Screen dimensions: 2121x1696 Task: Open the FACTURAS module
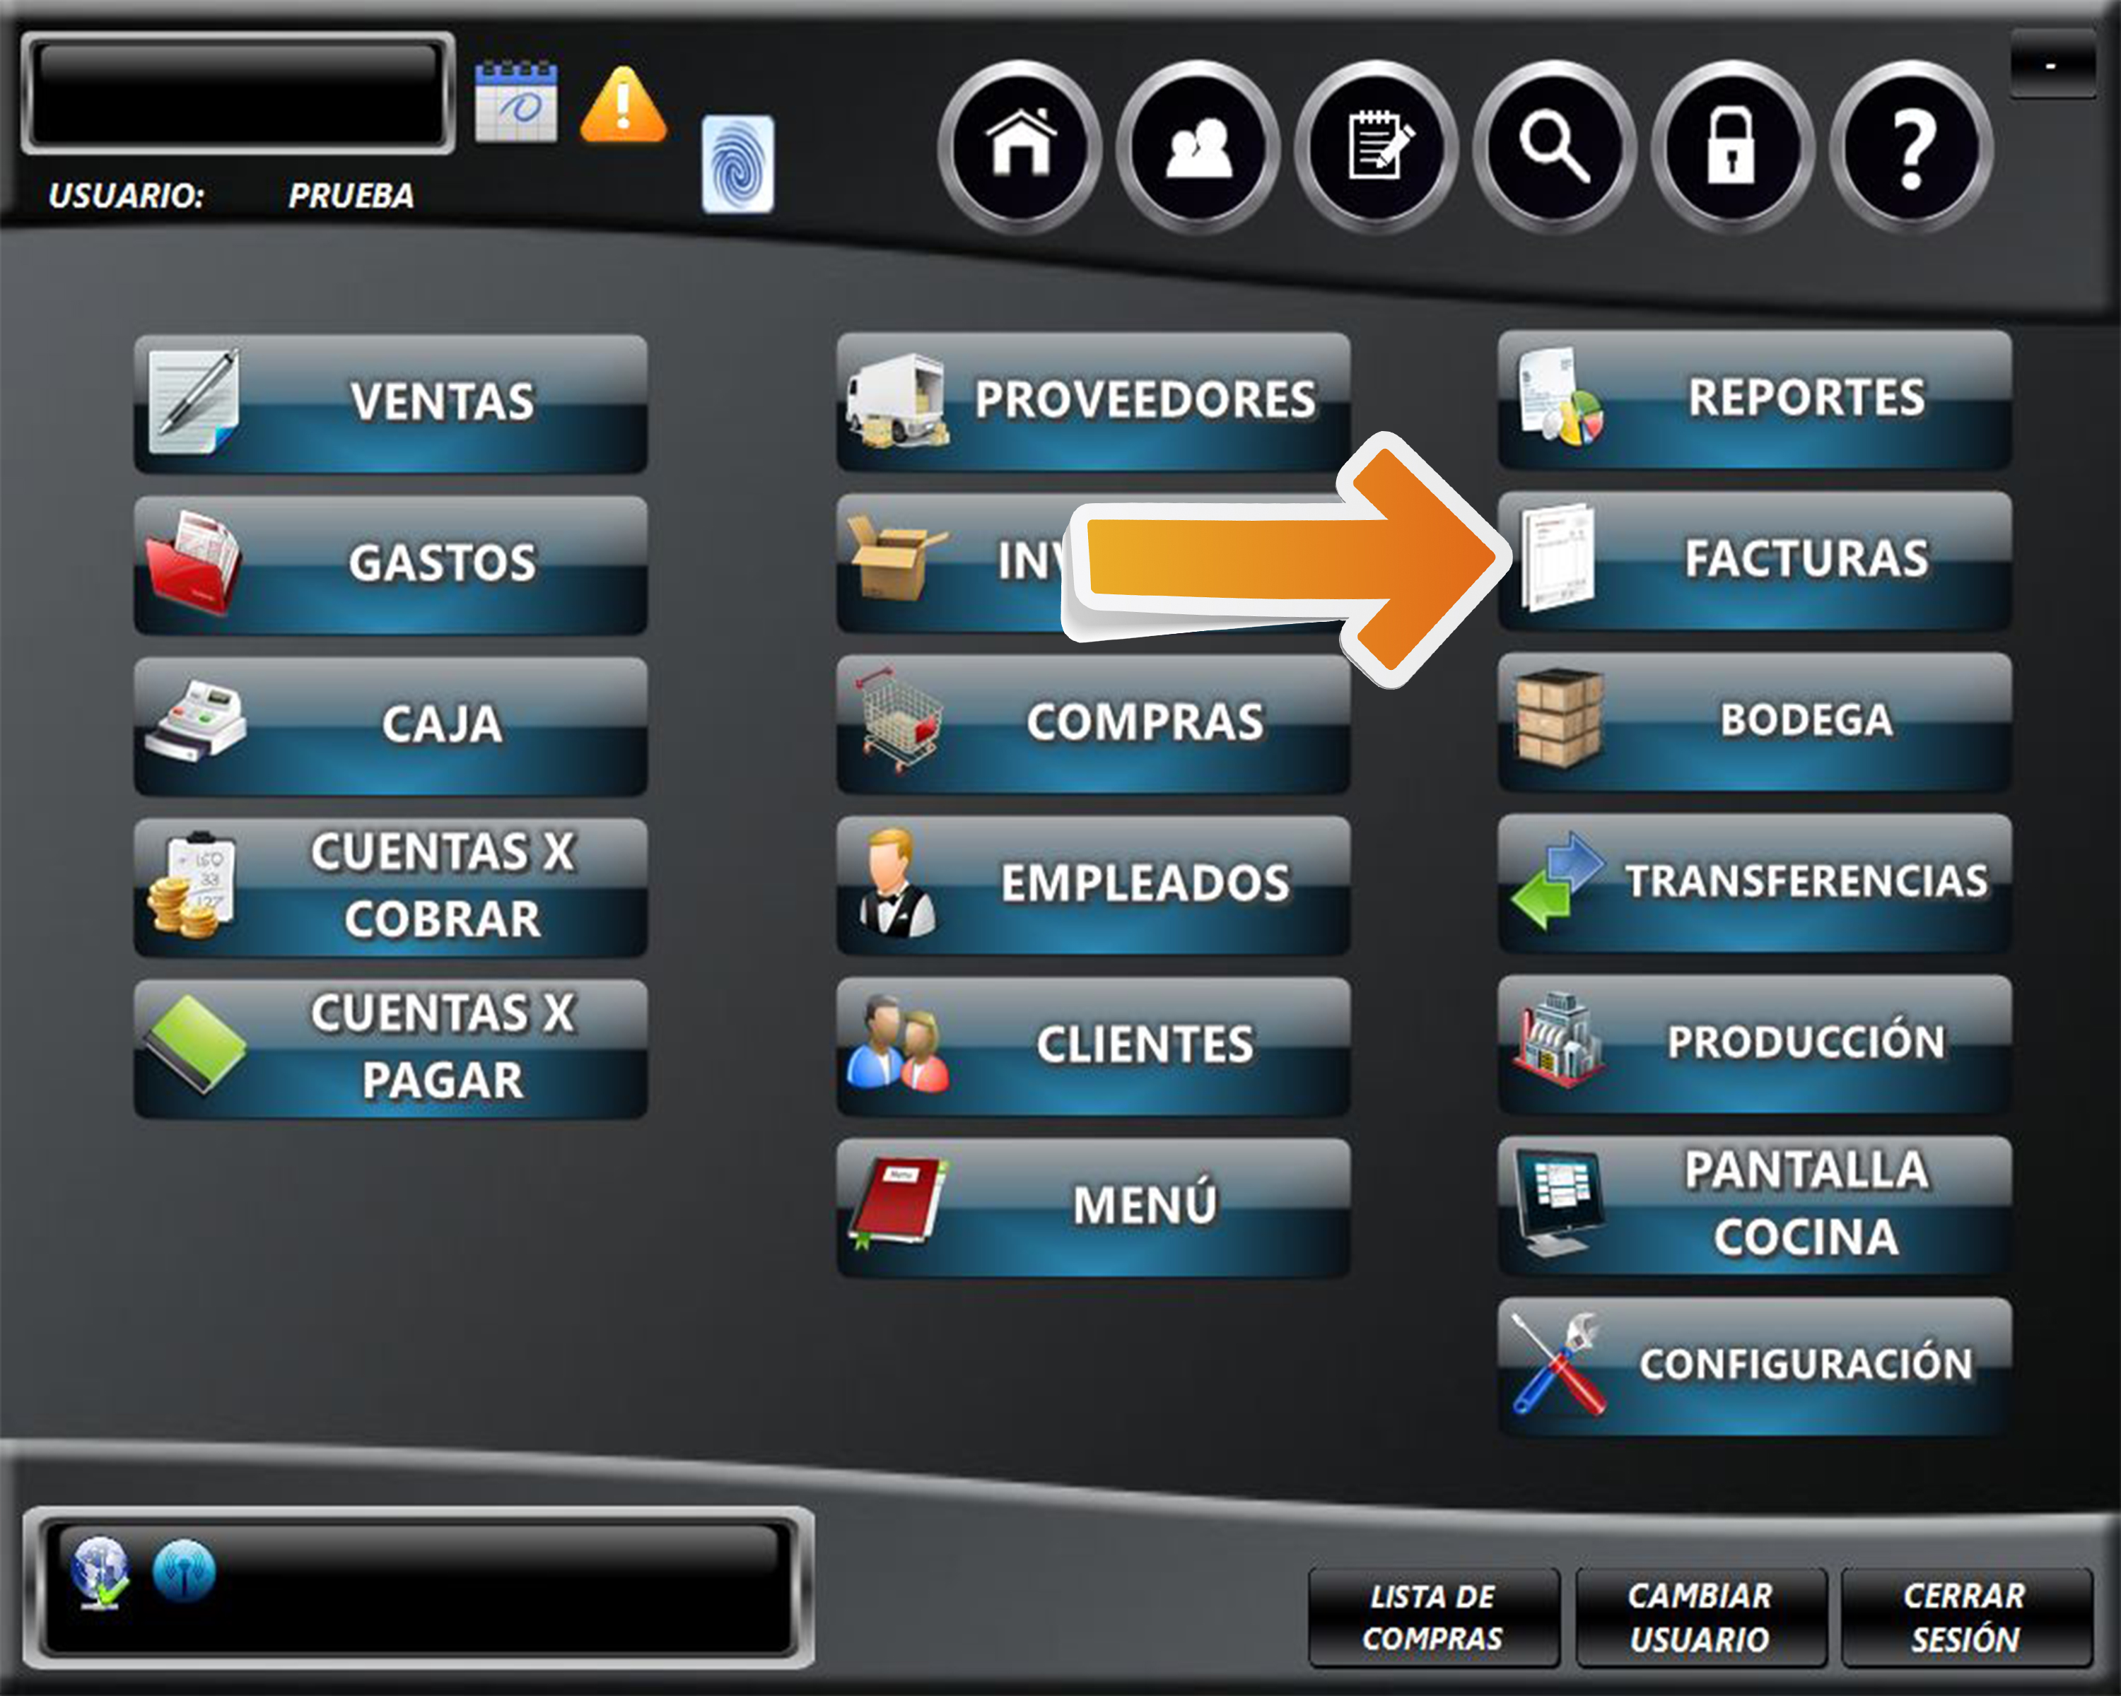1754,560
